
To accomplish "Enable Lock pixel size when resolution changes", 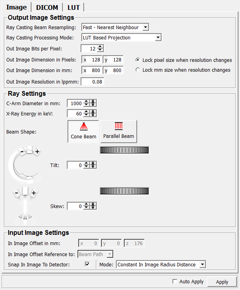I will 137,60.
